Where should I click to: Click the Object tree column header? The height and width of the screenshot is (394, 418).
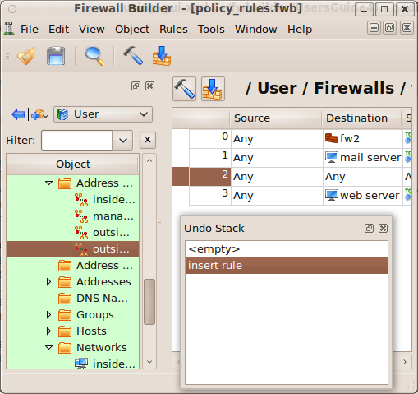(72, 165)
